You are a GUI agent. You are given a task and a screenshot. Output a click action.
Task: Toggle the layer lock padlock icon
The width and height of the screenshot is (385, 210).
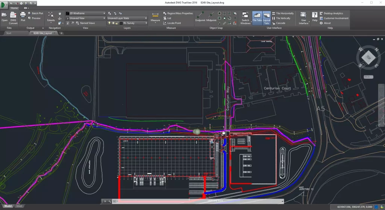coord(117,23)
